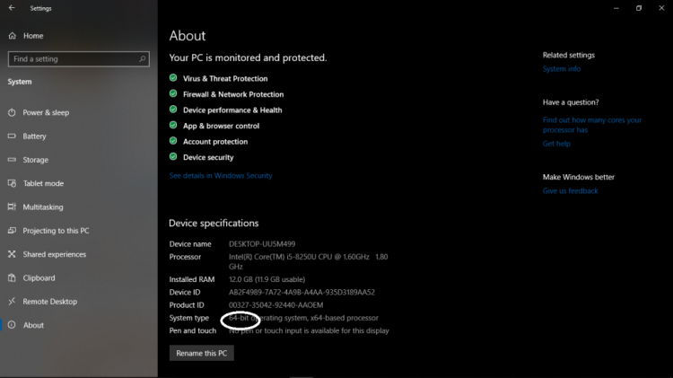Click the Get help link
The height and width of the screenshot is (378, 673).
point(556,144)
